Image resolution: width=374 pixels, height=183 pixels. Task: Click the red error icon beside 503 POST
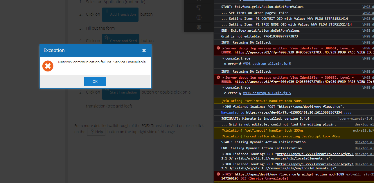218,174
